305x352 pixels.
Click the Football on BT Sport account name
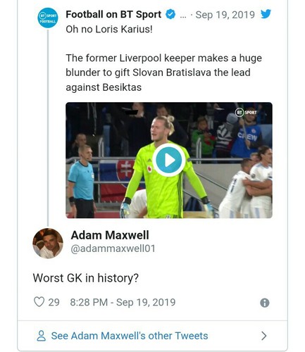coord(113,14)
